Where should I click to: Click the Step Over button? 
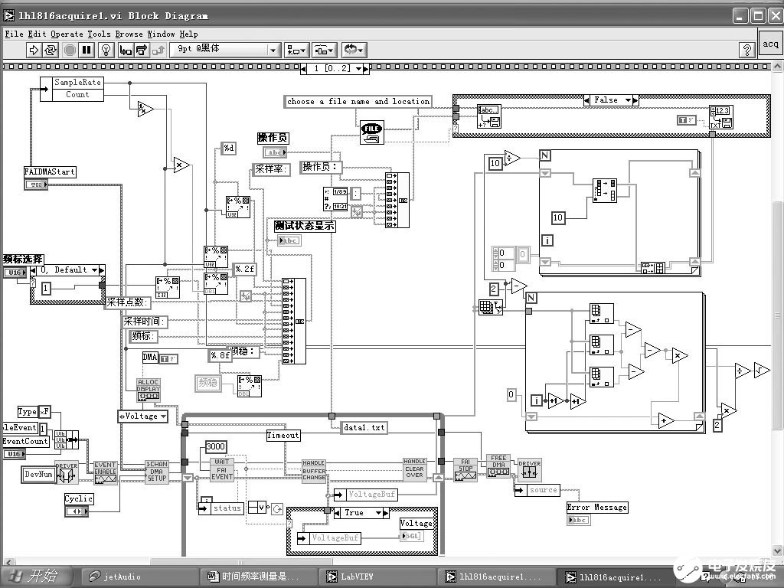click(142, 50)
